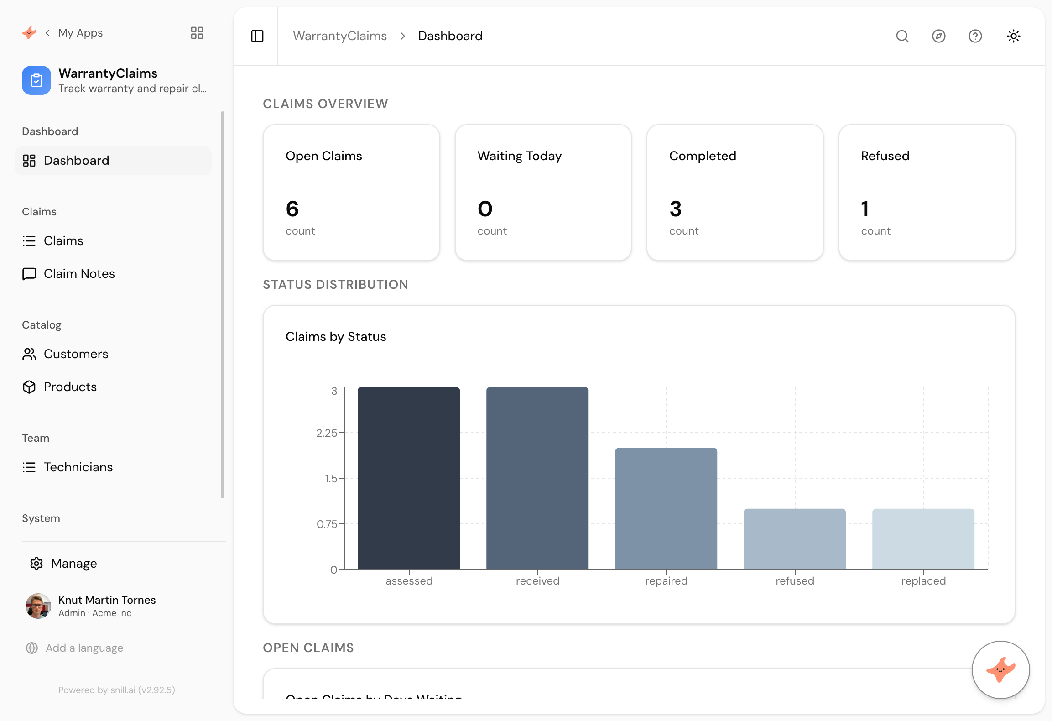Viewport: 1052px width, 721px height.
Task: Click WarrantyClaims breadcrumb link
Action: point(340,36)
